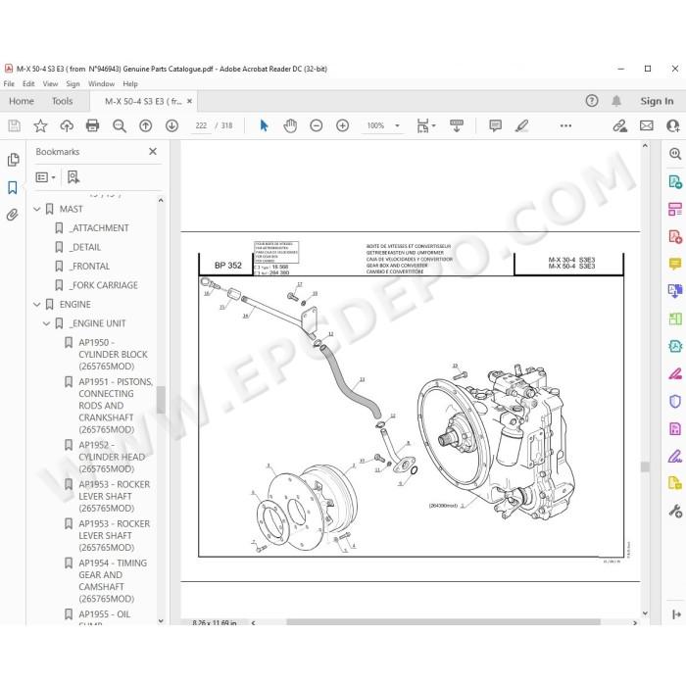Open the Create PDF tool
This screenshot has height=686, width=686.
[675, 237]
